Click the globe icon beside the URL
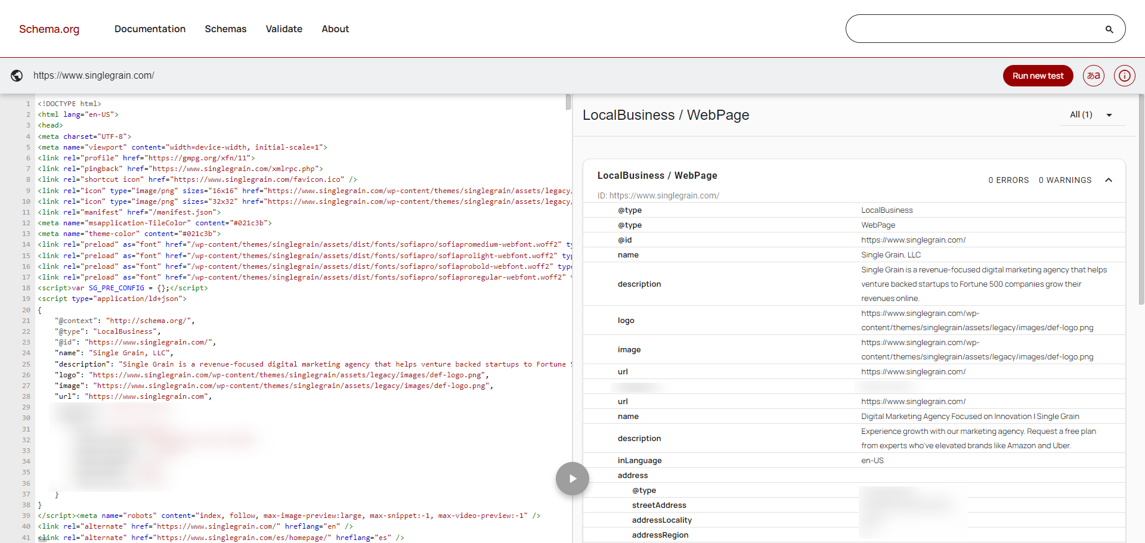This screenshot has width=1145, height=543. (x=17, y=76)
